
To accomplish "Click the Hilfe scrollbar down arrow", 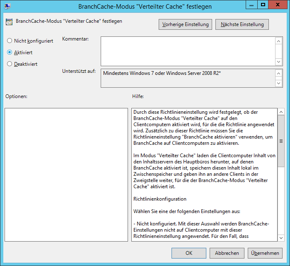I will (281, 238).
